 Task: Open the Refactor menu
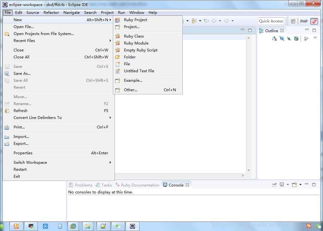[x=51, y=13]
